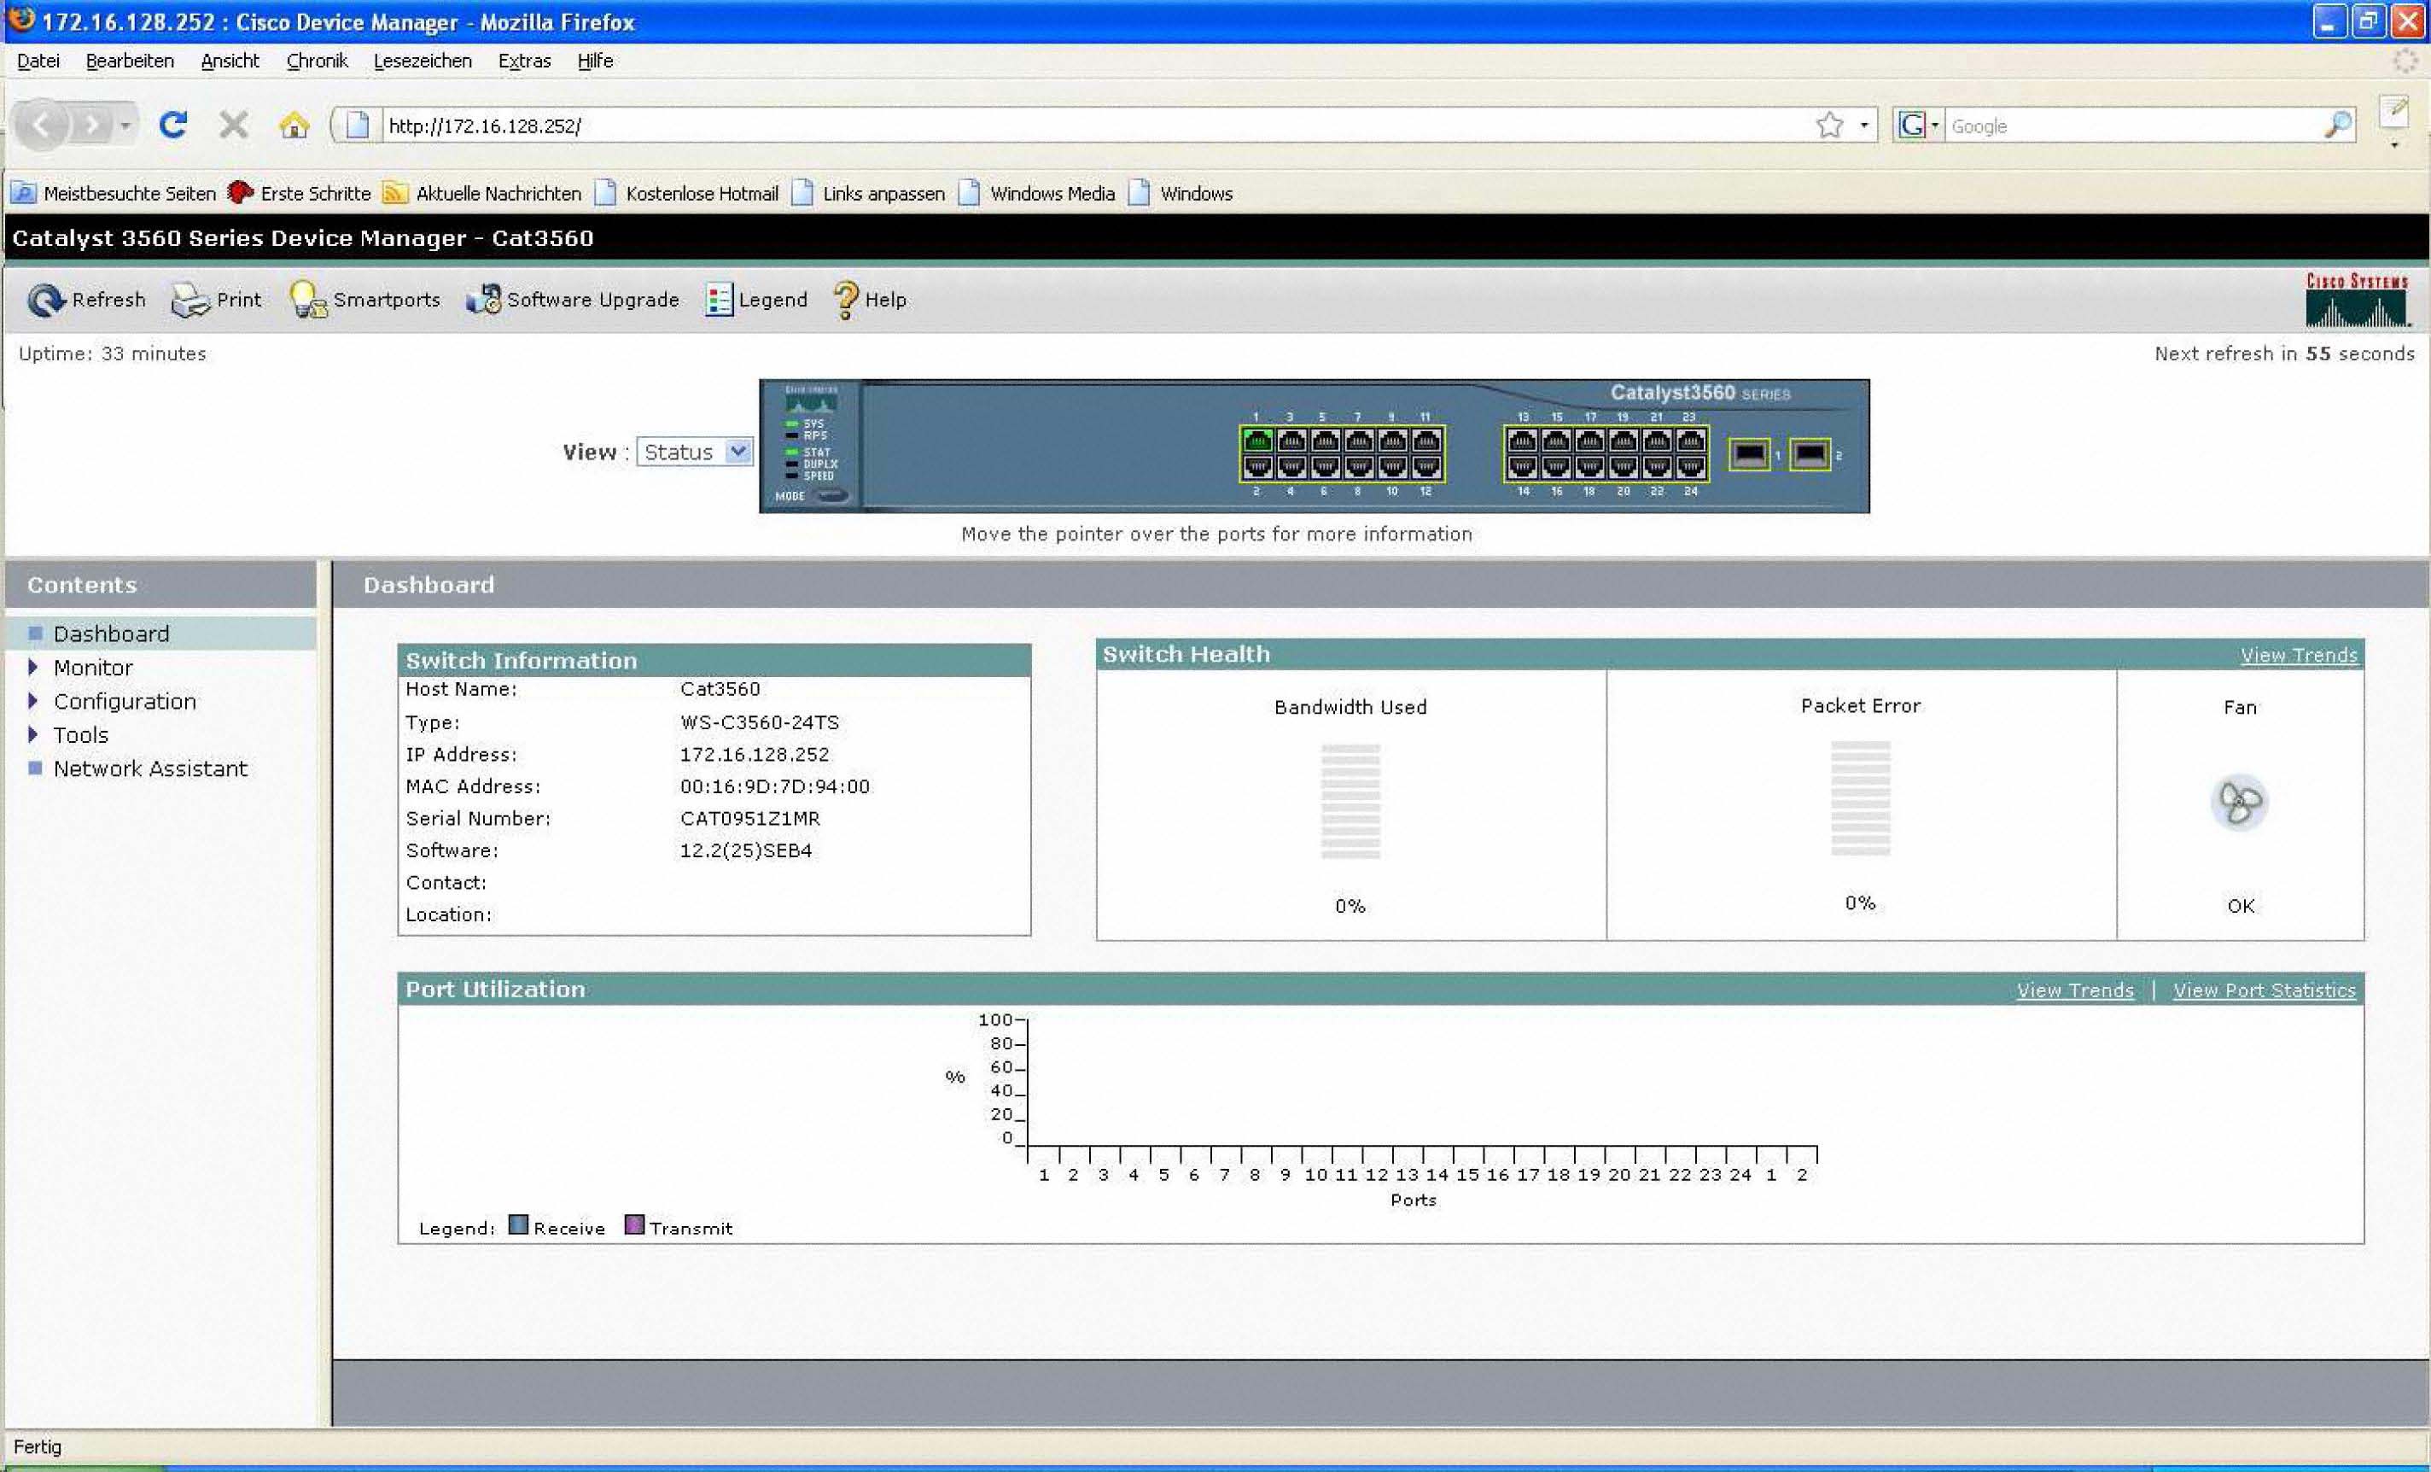Click the search magnifier icon
This screenshot has width=2431, height=1472.
2337,126
